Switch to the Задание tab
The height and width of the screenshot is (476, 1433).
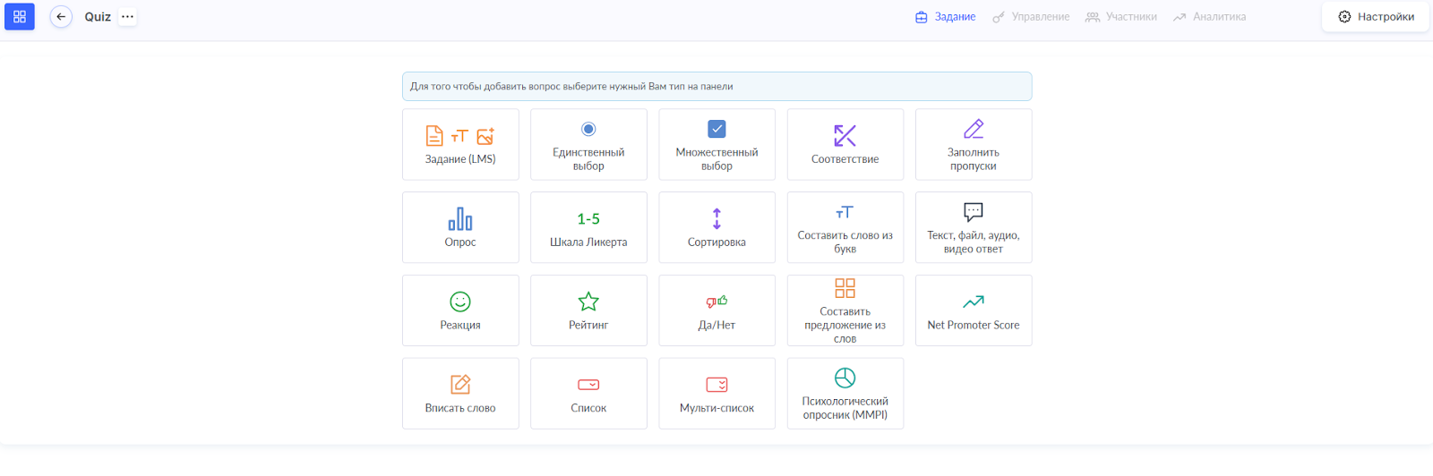pyautogui.click(x=945, y=17)
